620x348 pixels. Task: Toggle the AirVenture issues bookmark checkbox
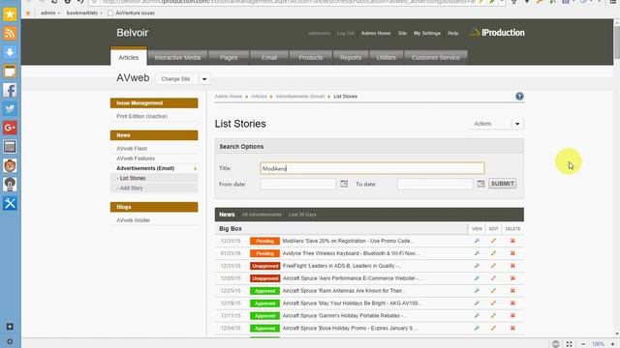110,13
